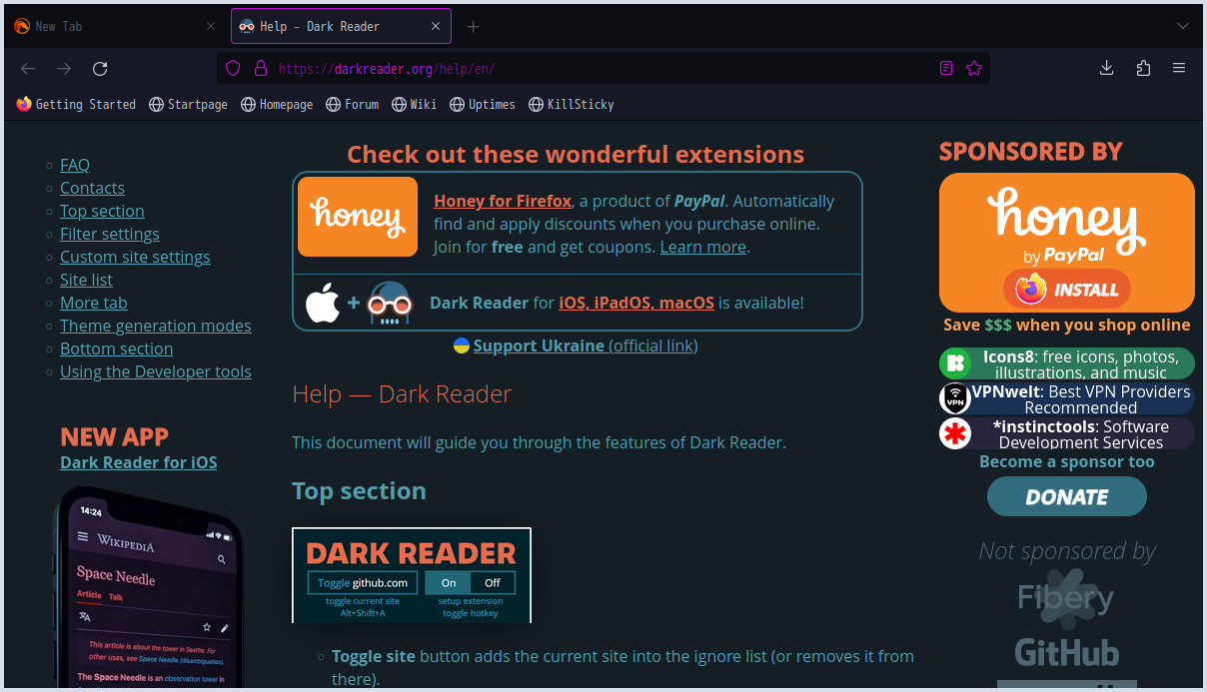
Task: Click the VPNwelt shield logo icon
Action: click(x=955, y=398)
